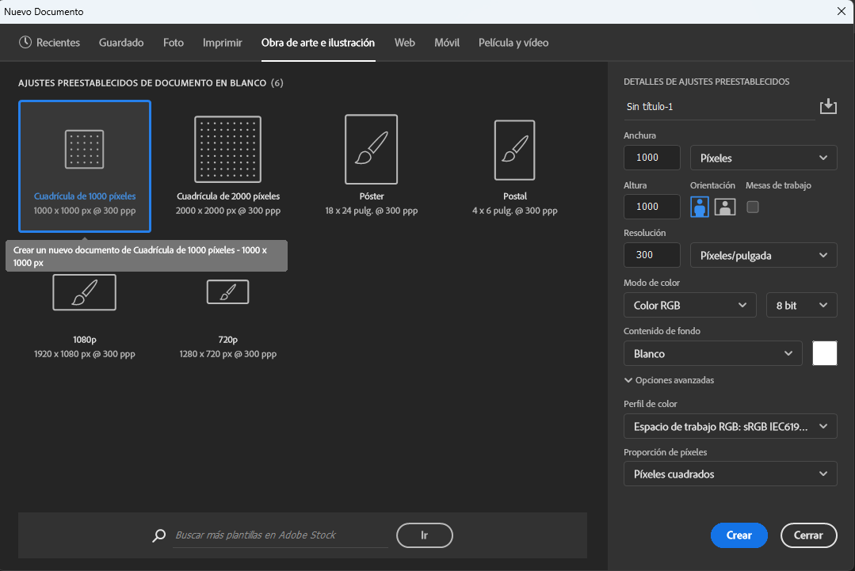Select Obra de arte e ilustración tab

pyautogui.click(x=318, y=43)
